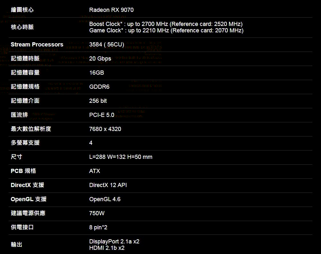Image resolution: width=321 pixels, height=254 pixels.
Task: Select the "OpenGL 4.6" value
Action: coord(105,199)
